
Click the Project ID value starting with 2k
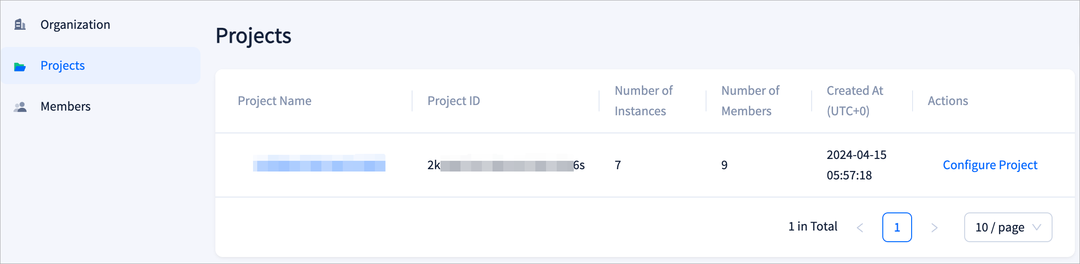click(x=506, y=165)
